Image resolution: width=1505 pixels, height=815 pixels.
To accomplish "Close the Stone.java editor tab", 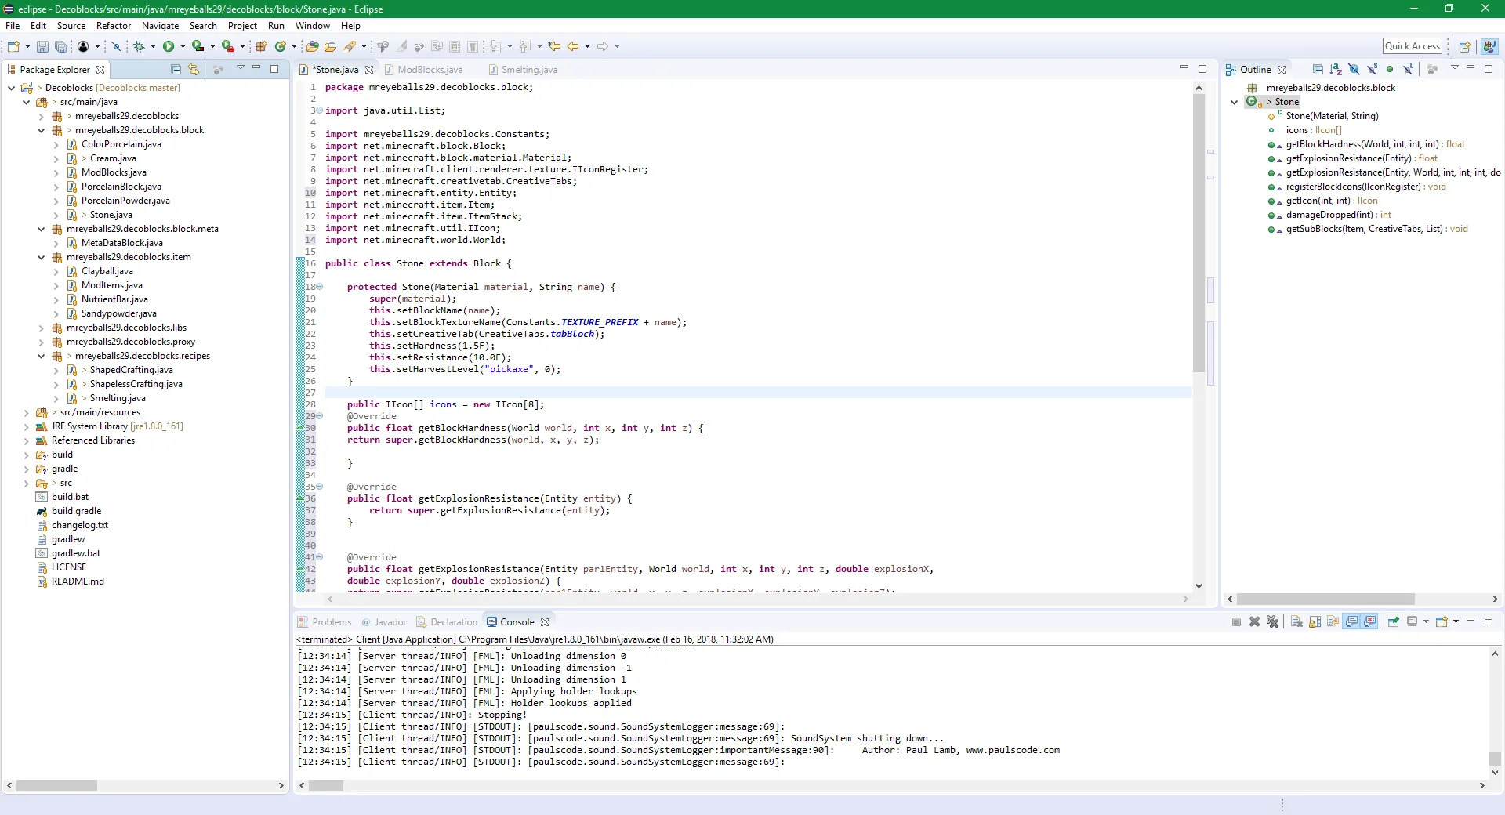I will click(x=369, y=70).
